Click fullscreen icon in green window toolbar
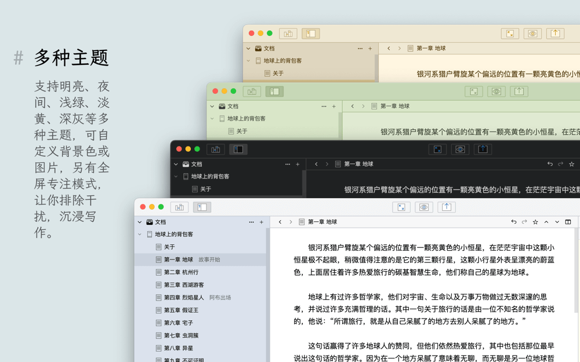Image resolution: width=580 pixels, height=362 pixels. tap(474, 92)
